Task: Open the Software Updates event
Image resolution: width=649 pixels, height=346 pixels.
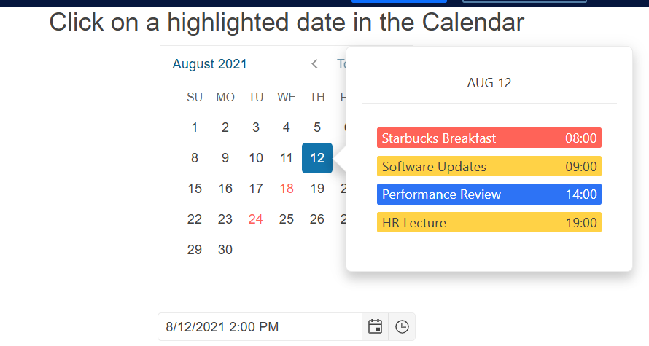Action: tap(489, 167)
